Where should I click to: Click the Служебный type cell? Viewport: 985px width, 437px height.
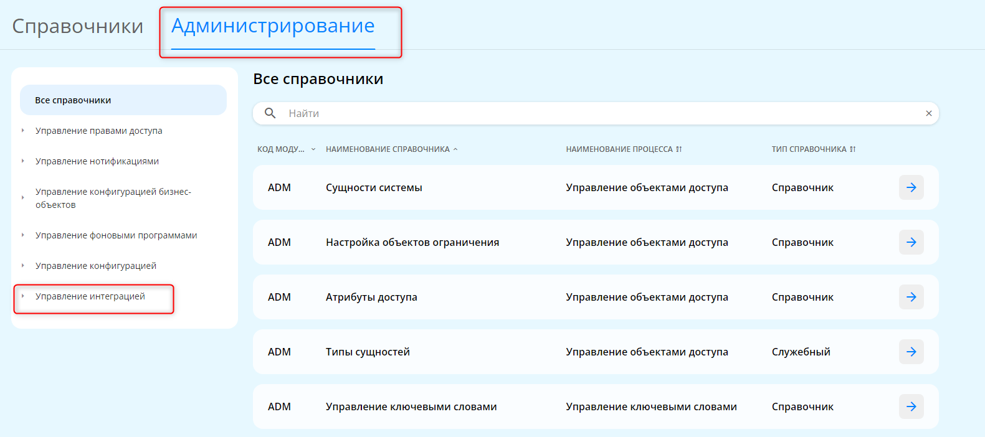click(x=801, y=352)
